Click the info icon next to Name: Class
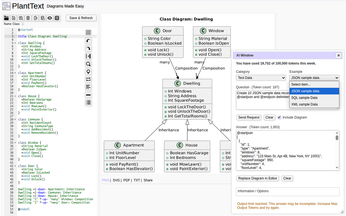The width and height of the screenshot is (346, 216). pos(23,24)
